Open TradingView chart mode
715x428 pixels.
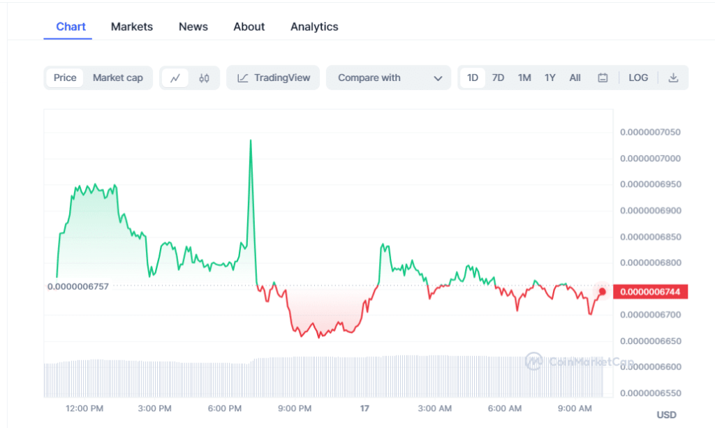pos(273,78)
